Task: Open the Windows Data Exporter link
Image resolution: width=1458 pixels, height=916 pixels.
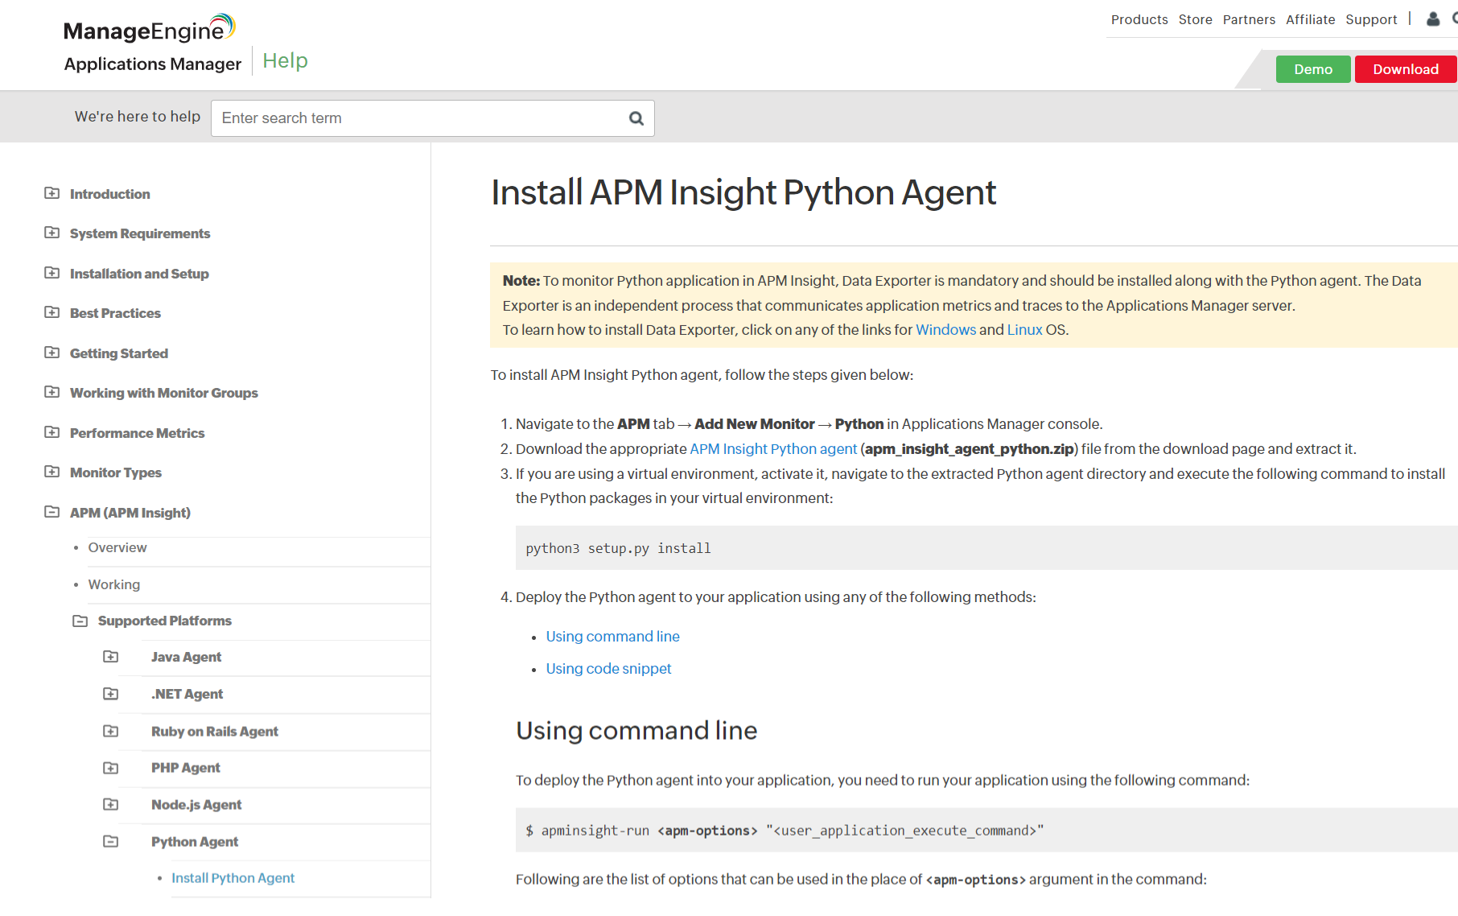Action: (945, 330)
